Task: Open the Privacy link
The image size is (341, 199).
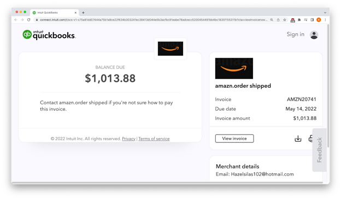Action: tap(128, 138)
